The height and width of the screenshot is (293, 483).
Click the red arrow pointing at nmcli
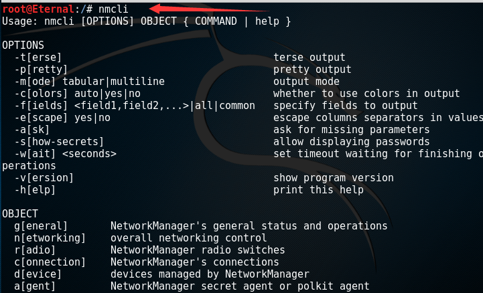coord(210,8)
